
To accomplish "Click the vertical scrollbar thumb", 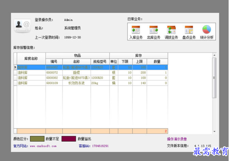I will pos(214,78).
